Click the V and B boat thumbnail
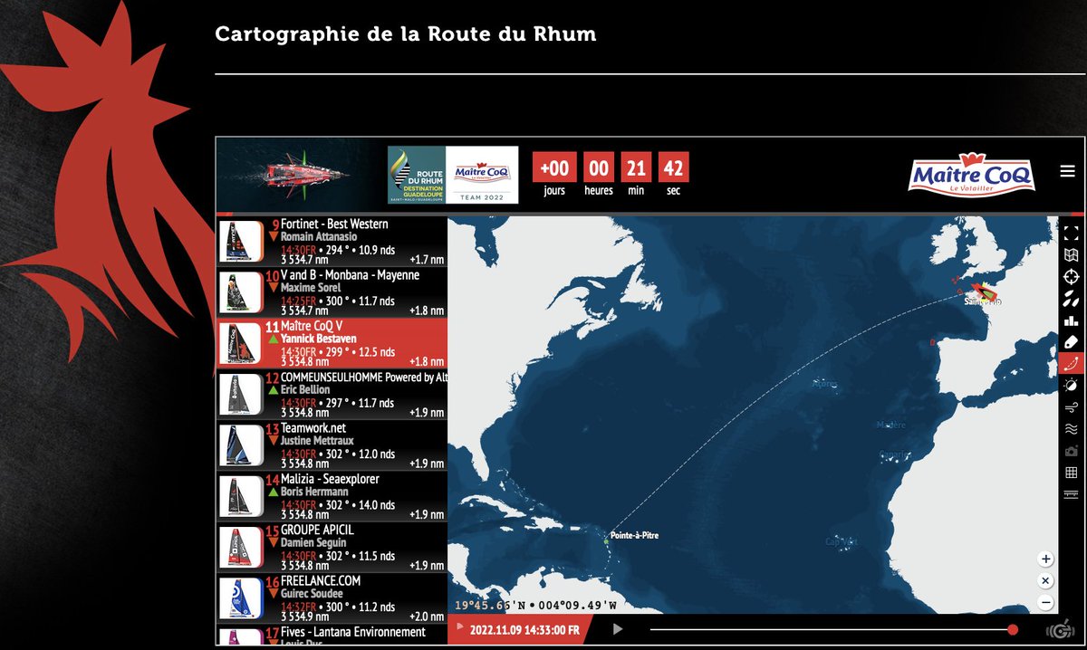The height and width of the screenshot is (650, 1087). 240,293
